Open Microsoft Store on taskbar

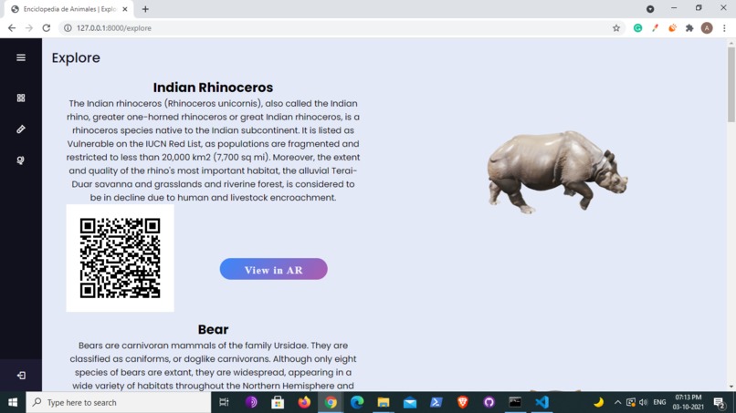[278, 402]
